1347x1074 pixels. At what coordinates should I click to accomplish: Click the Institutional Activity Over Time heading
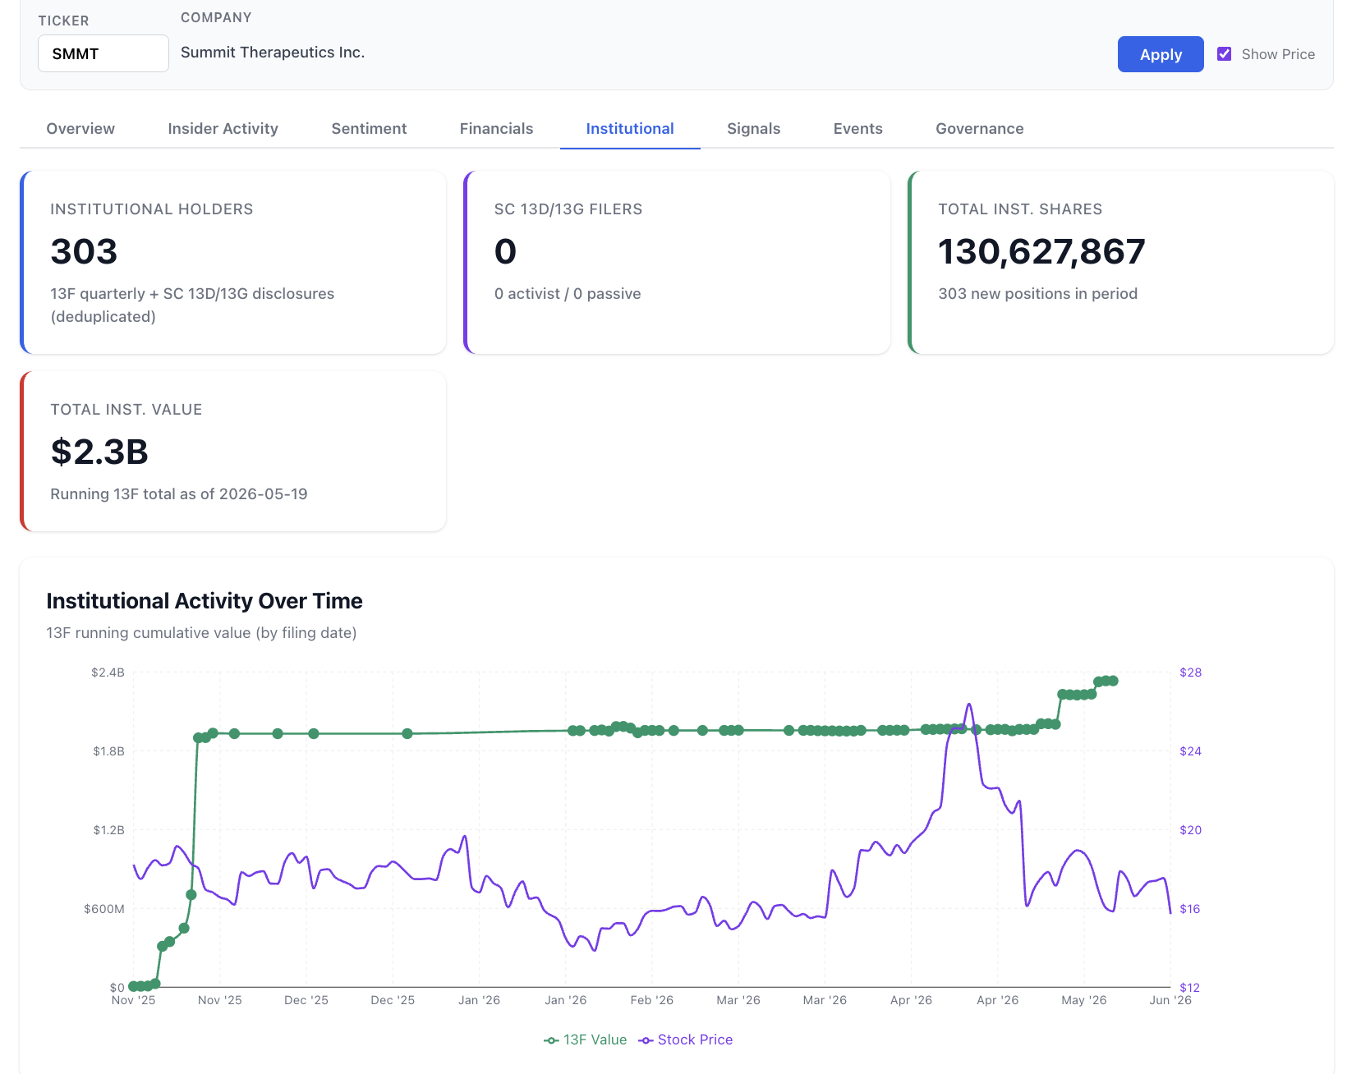point(205,601)
